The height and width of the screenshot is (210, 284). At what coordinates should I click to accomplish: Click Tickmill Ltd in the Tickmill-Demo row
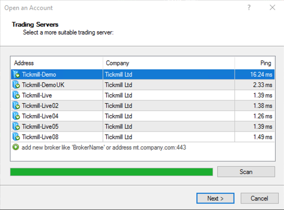[118, 74]
